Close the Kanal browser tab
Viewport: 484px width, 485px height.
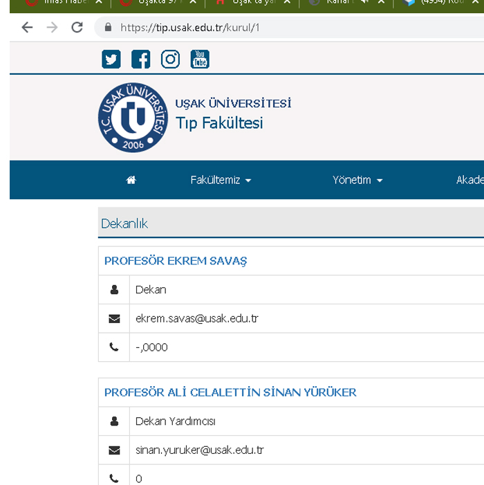[x=381, y=2]
